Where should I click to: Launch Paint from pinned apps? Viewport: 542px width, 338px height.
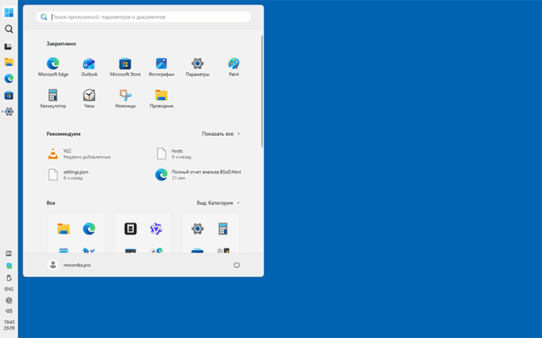[x=233, y=67]
